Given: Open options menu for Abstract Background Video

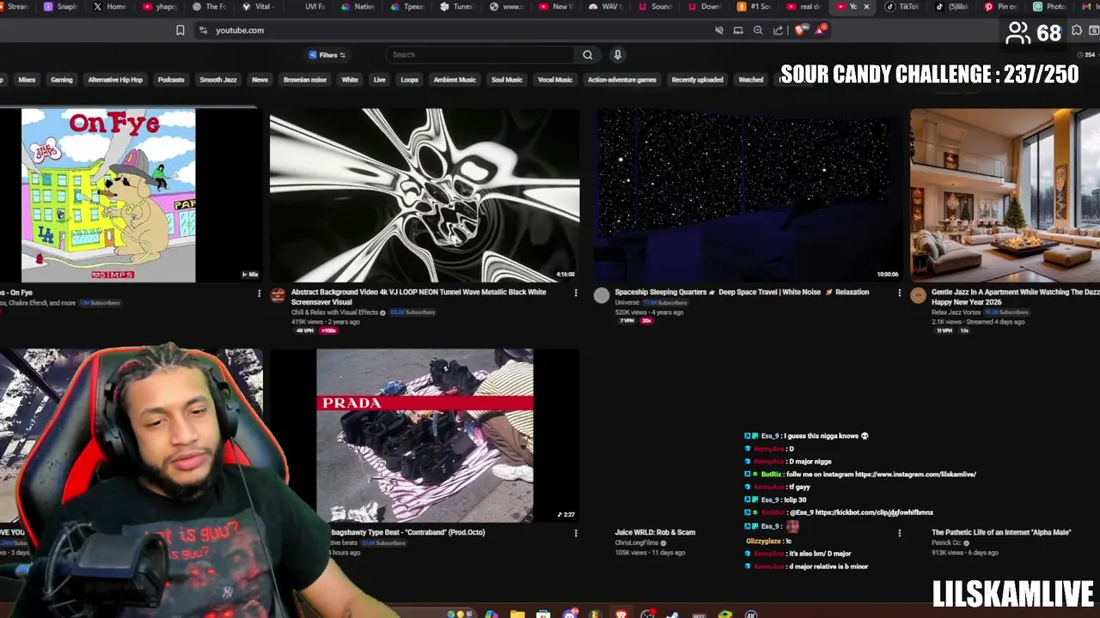Looking at the screenshot, I should point(576,293).
